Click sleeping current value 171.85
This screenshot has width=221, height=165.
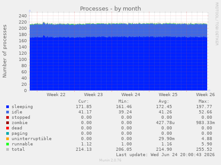(x=84, y=107)
